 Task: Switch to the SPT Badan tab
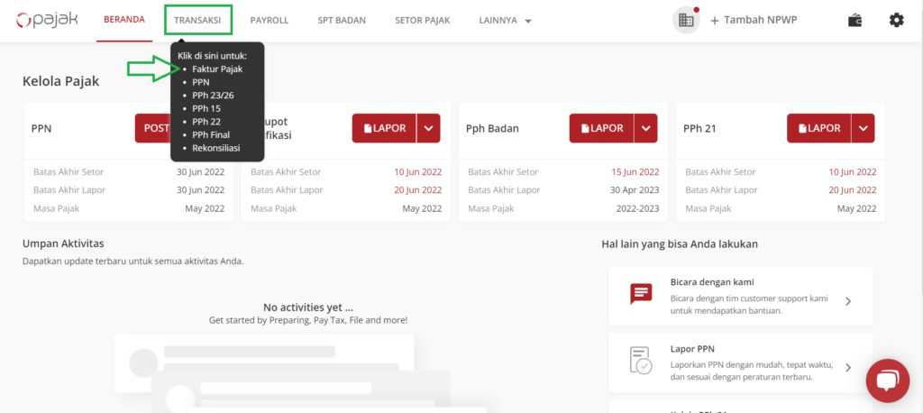pos(342,20)
